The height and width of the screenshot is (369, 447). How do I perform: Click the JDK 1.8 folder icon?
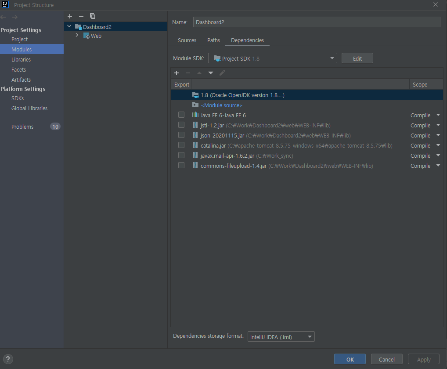coord(195,95)
